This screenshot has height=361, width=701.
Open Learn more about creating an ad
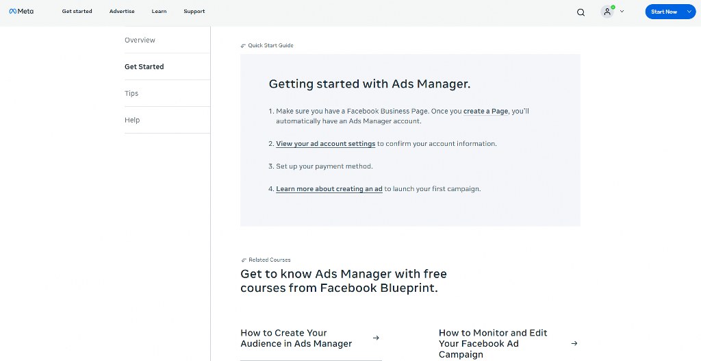pyautogui.click(x=329, y=189)
